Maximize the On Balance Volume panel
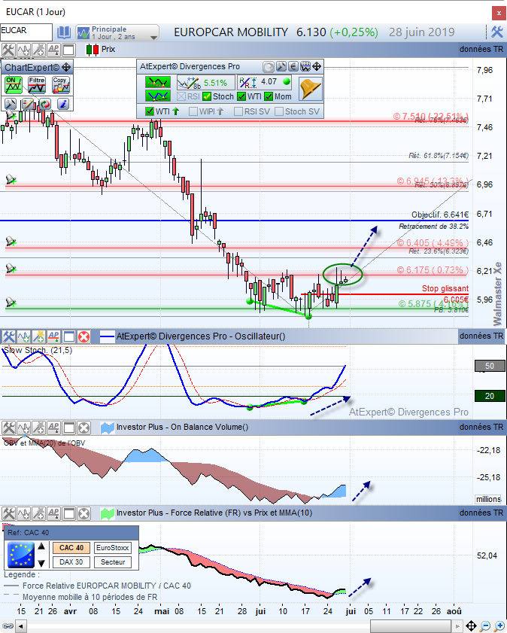Screen dimensions: 507x633 pyautogui.click(x=68, y=427)
